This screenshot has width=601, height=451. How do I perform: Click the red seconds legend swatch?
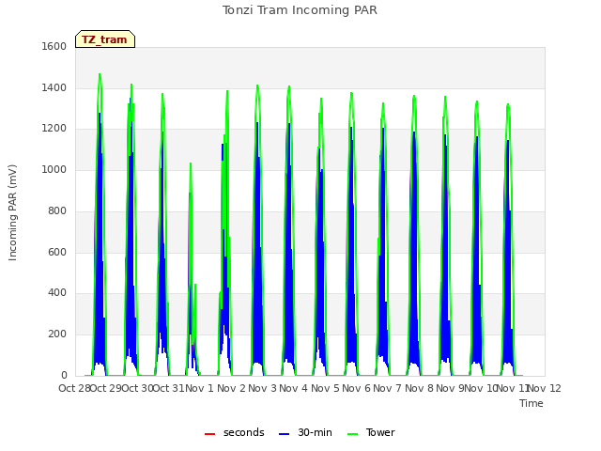209,434
